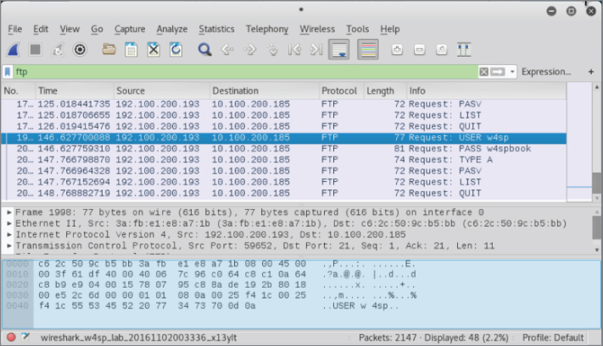This screenshot has width=603, height=346.
Task: Zoom in on packet text
Action: (x=397, y=49)
